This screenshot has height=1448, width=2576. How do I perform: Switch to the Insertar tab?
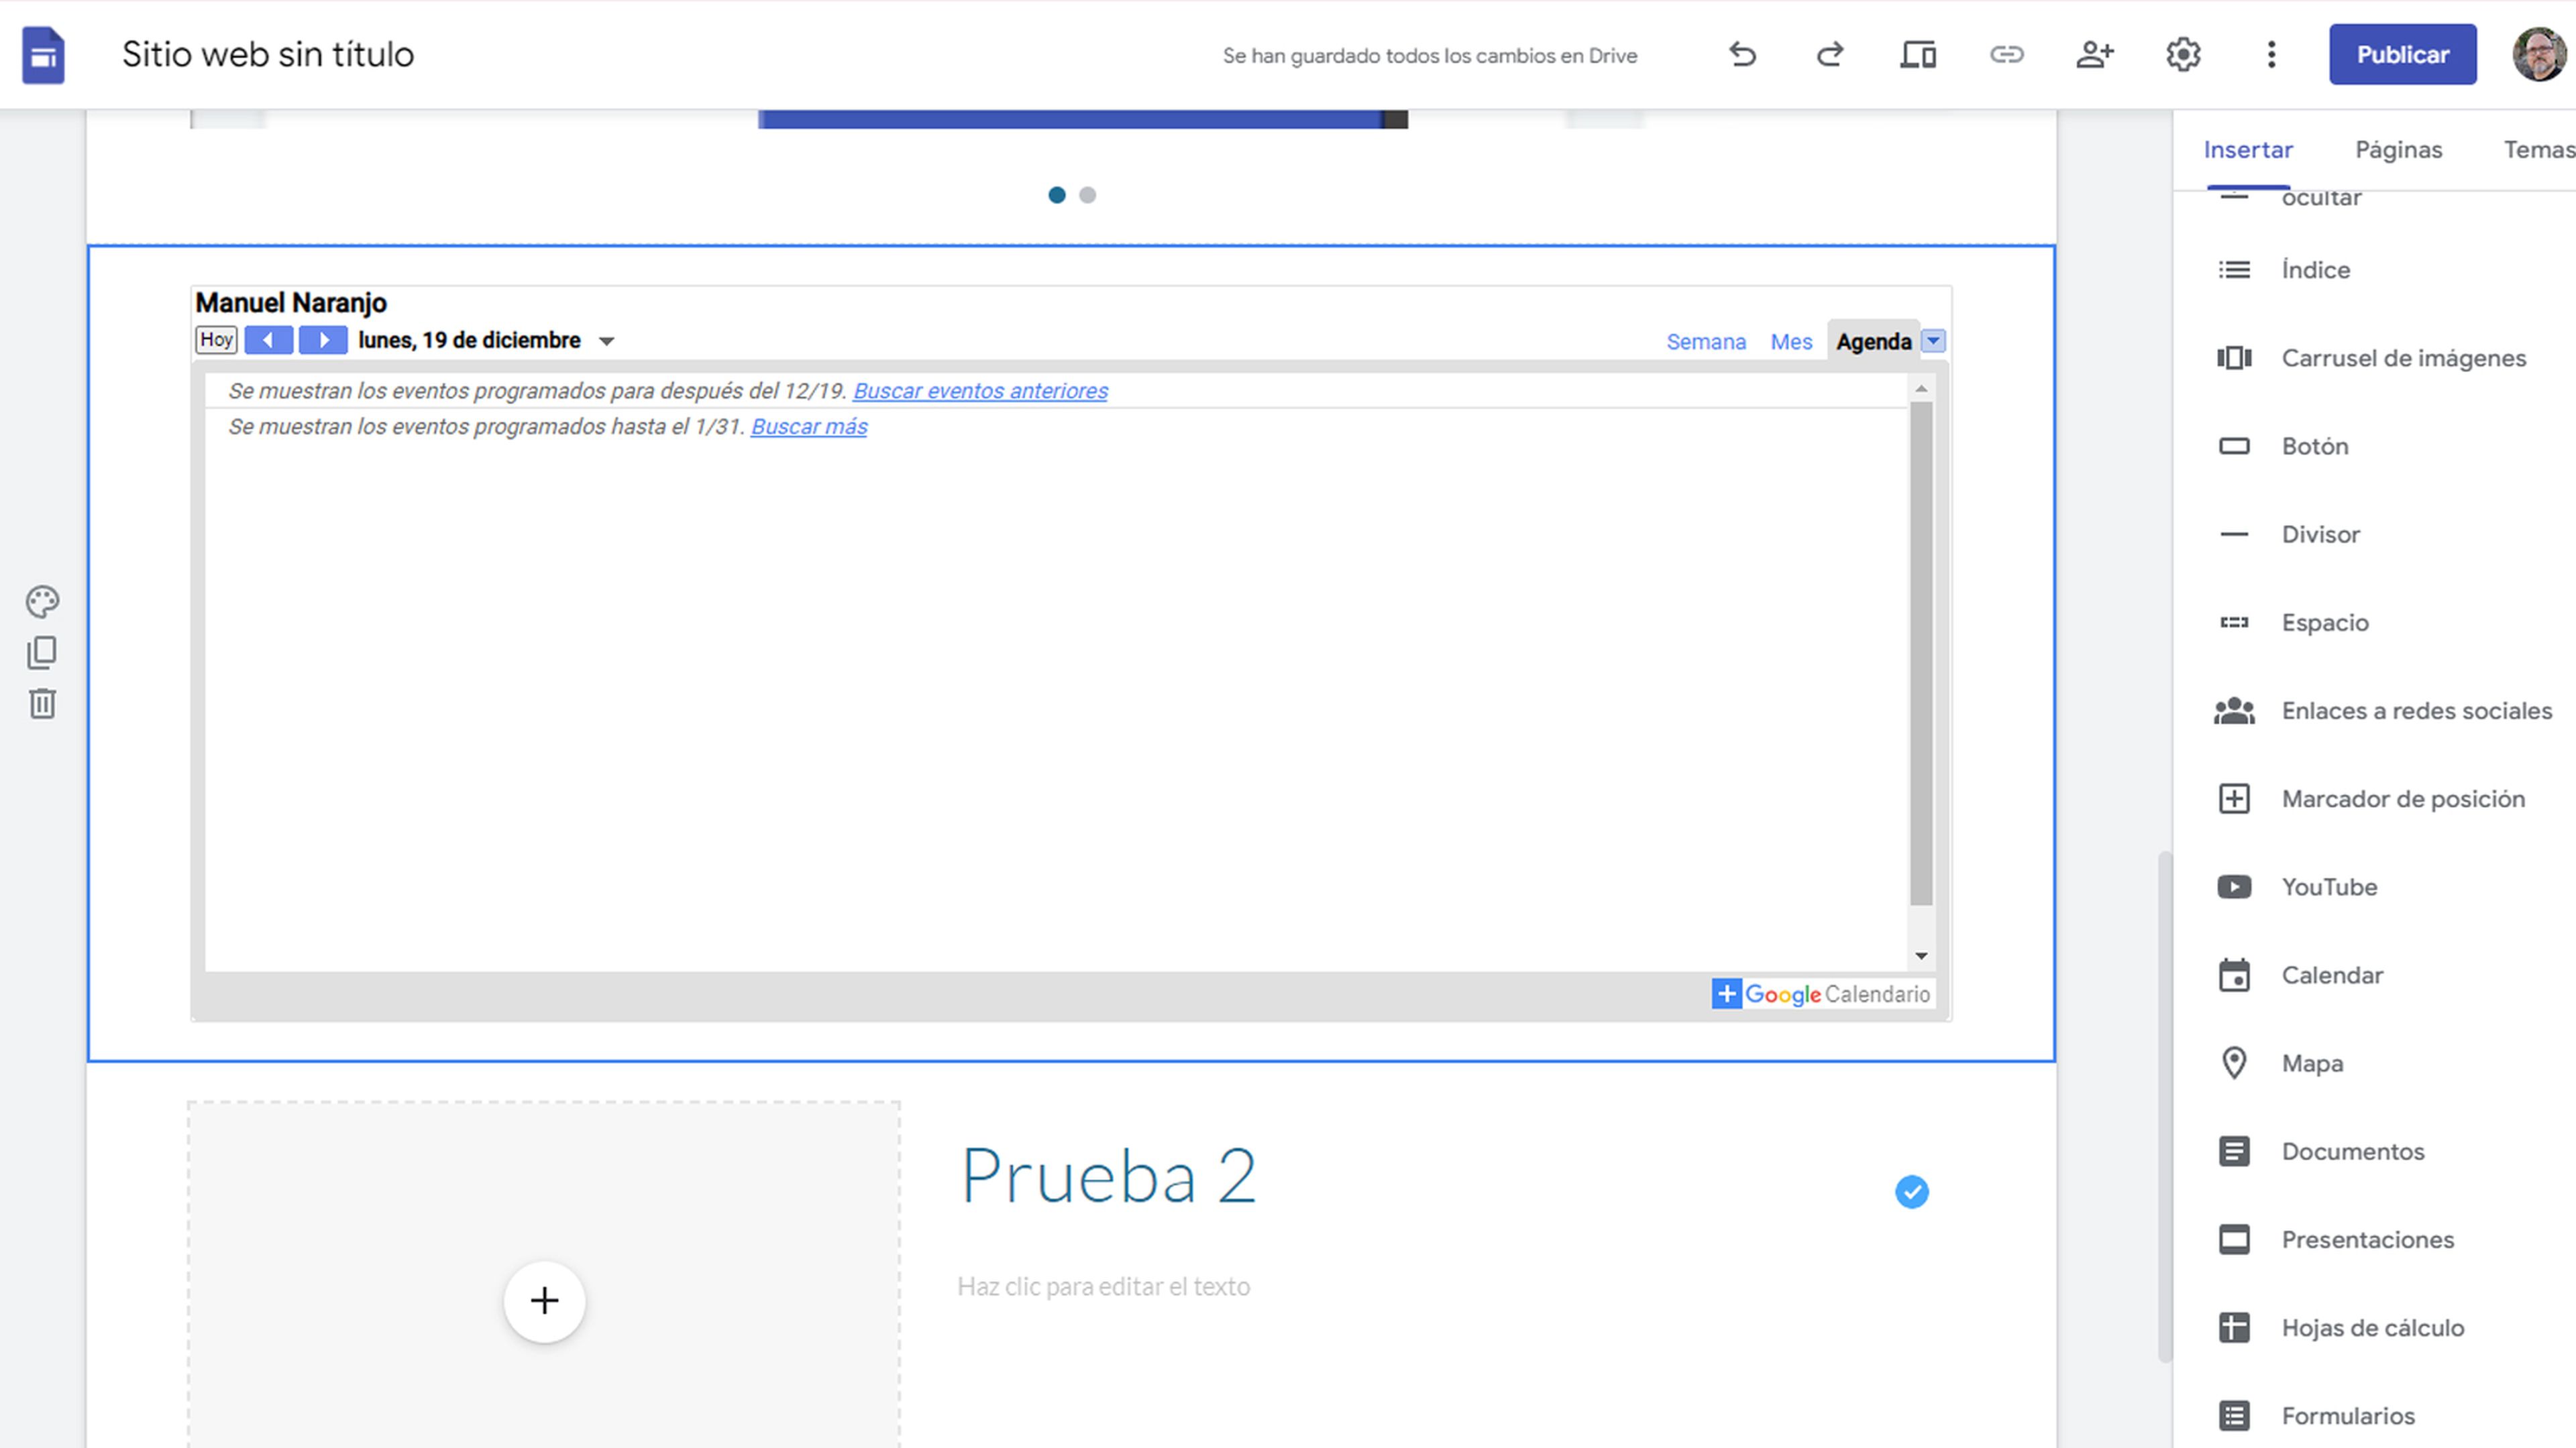tap(2248, 150)
